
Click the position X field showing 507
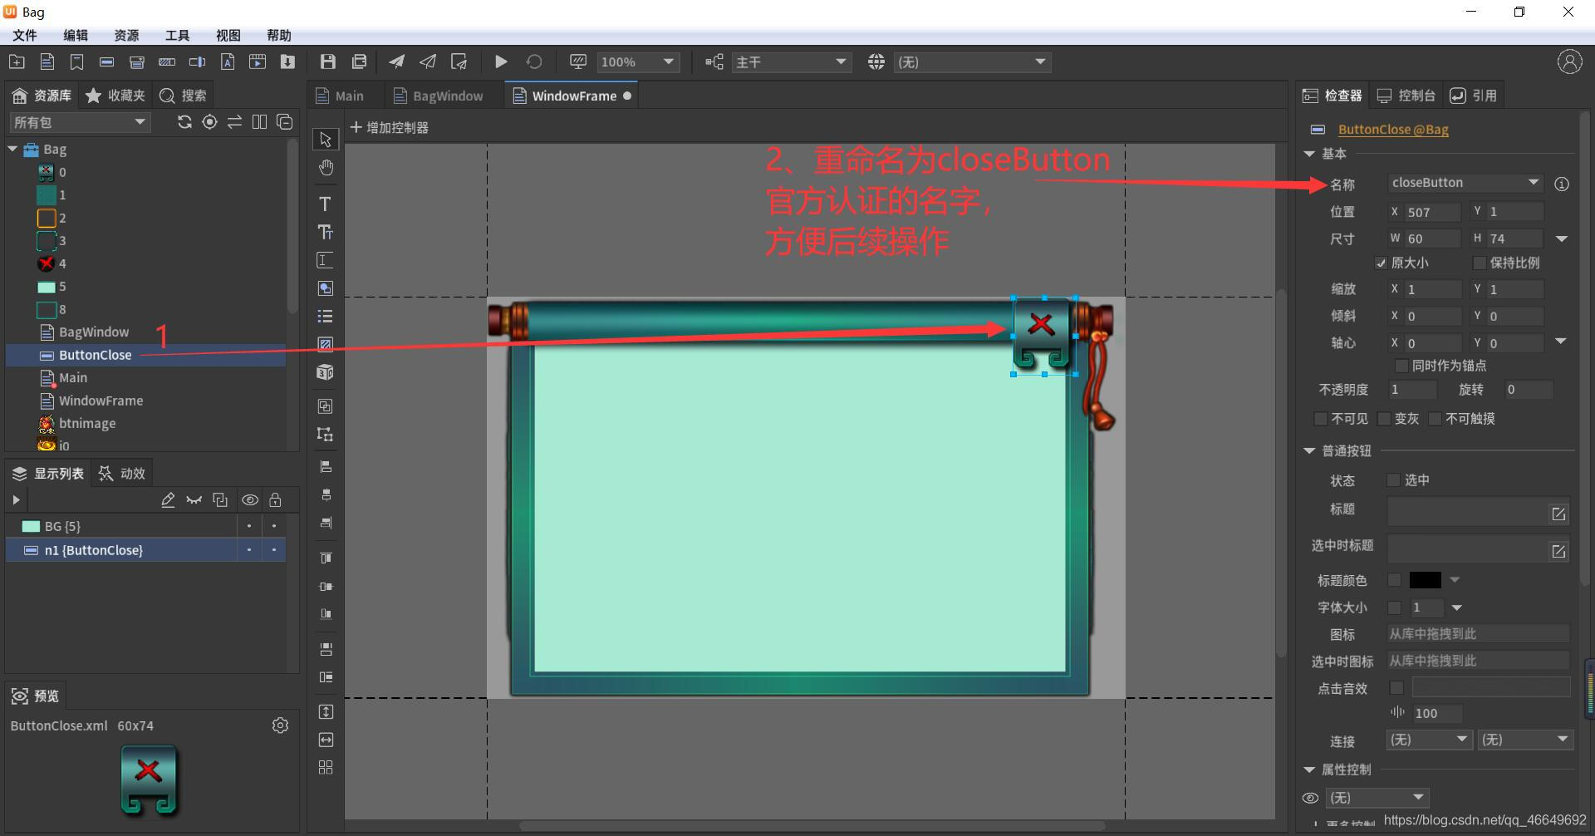[x=1431, y=213]
